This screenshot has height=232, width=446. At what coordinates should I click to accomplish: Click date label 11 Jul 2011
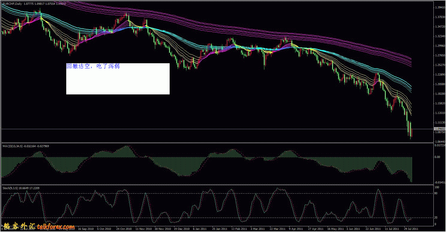click(x=392, y=229)
